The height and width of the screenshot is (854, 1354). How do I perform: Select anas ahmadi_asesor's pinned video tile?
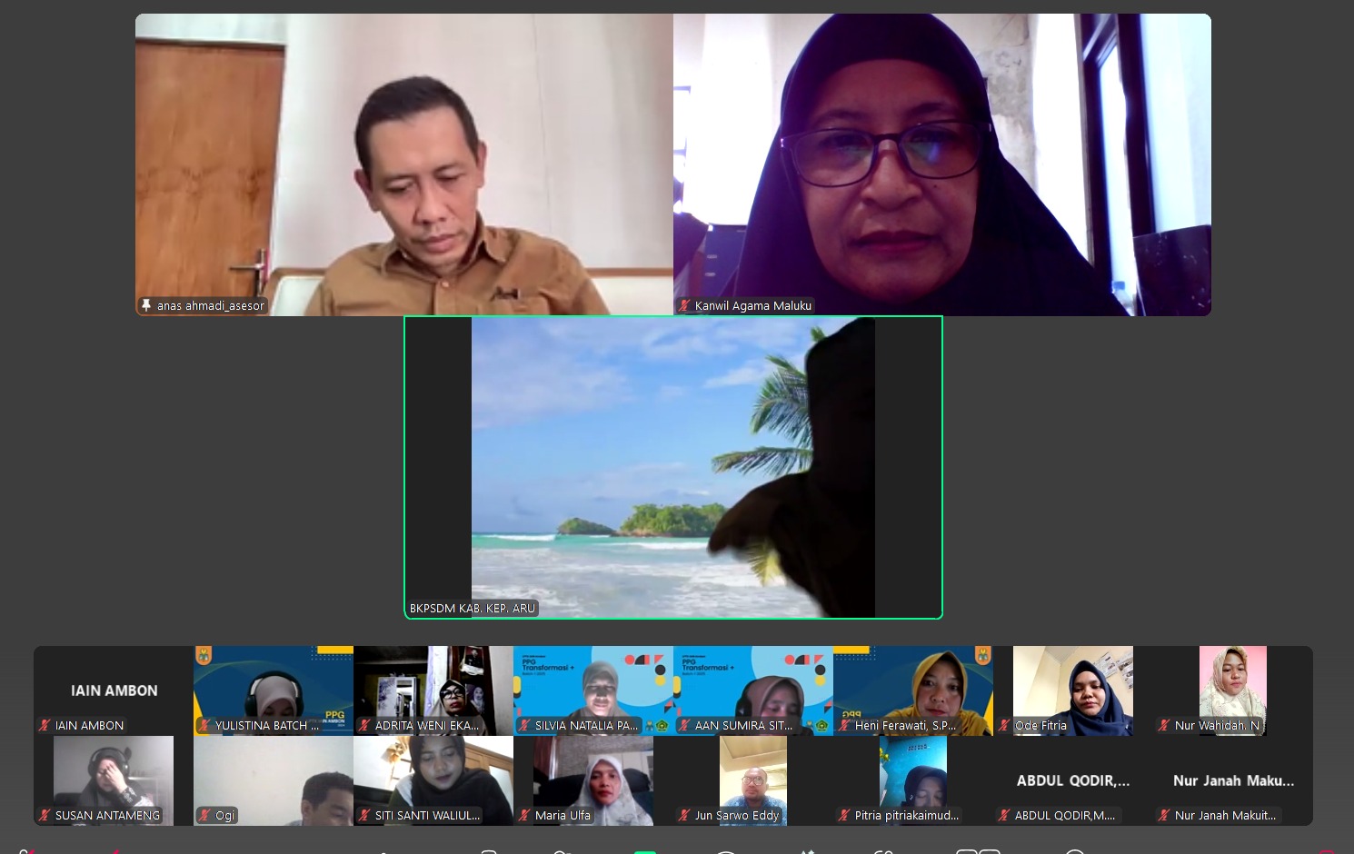point(403,164)
